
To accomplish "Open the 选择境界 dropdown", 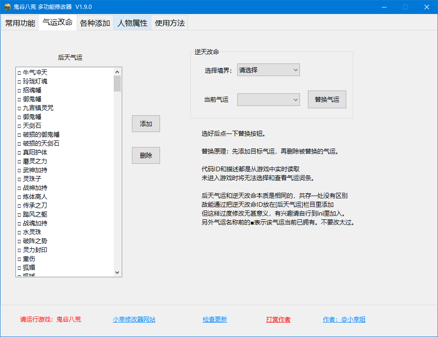I will 268,70.
